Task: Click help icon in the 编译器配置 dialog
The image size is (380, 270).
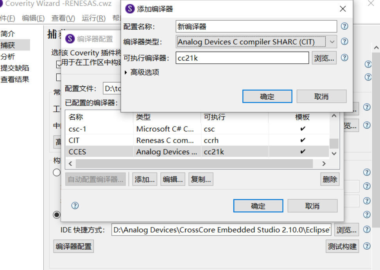Action: tap(75, 206)
